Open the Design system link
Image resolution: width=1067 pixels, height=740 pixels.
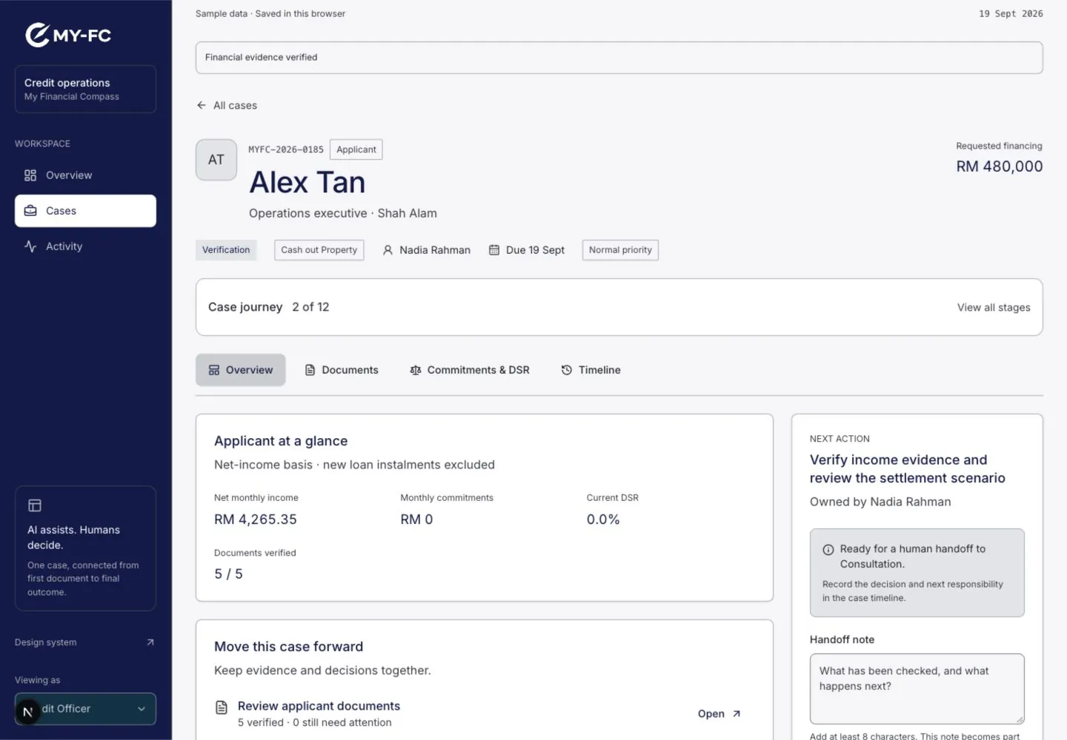tap(85, 642)
